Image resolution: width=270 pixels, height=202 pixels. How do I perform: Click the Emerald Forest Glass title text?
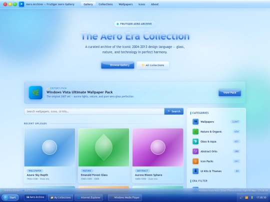coord(94,175)
